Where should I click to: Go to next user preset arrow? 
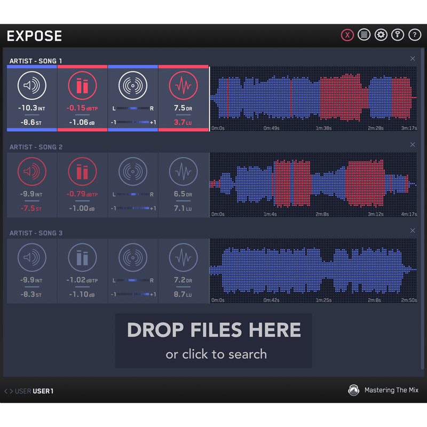(11, 391)
